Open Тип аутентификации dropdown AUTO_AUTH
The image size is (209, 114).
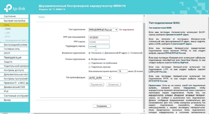click(100, 78)
